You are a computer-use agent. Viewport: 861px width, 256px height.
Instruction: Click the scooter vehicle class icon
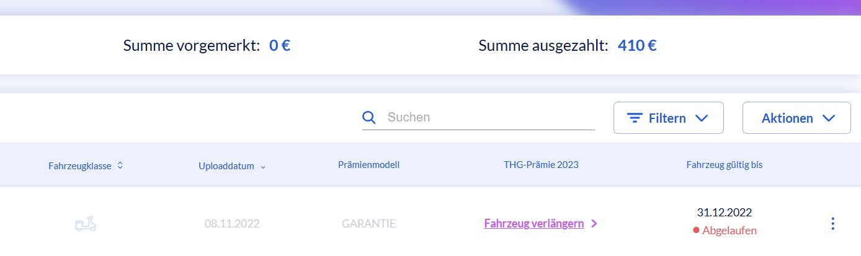(86, 224)
